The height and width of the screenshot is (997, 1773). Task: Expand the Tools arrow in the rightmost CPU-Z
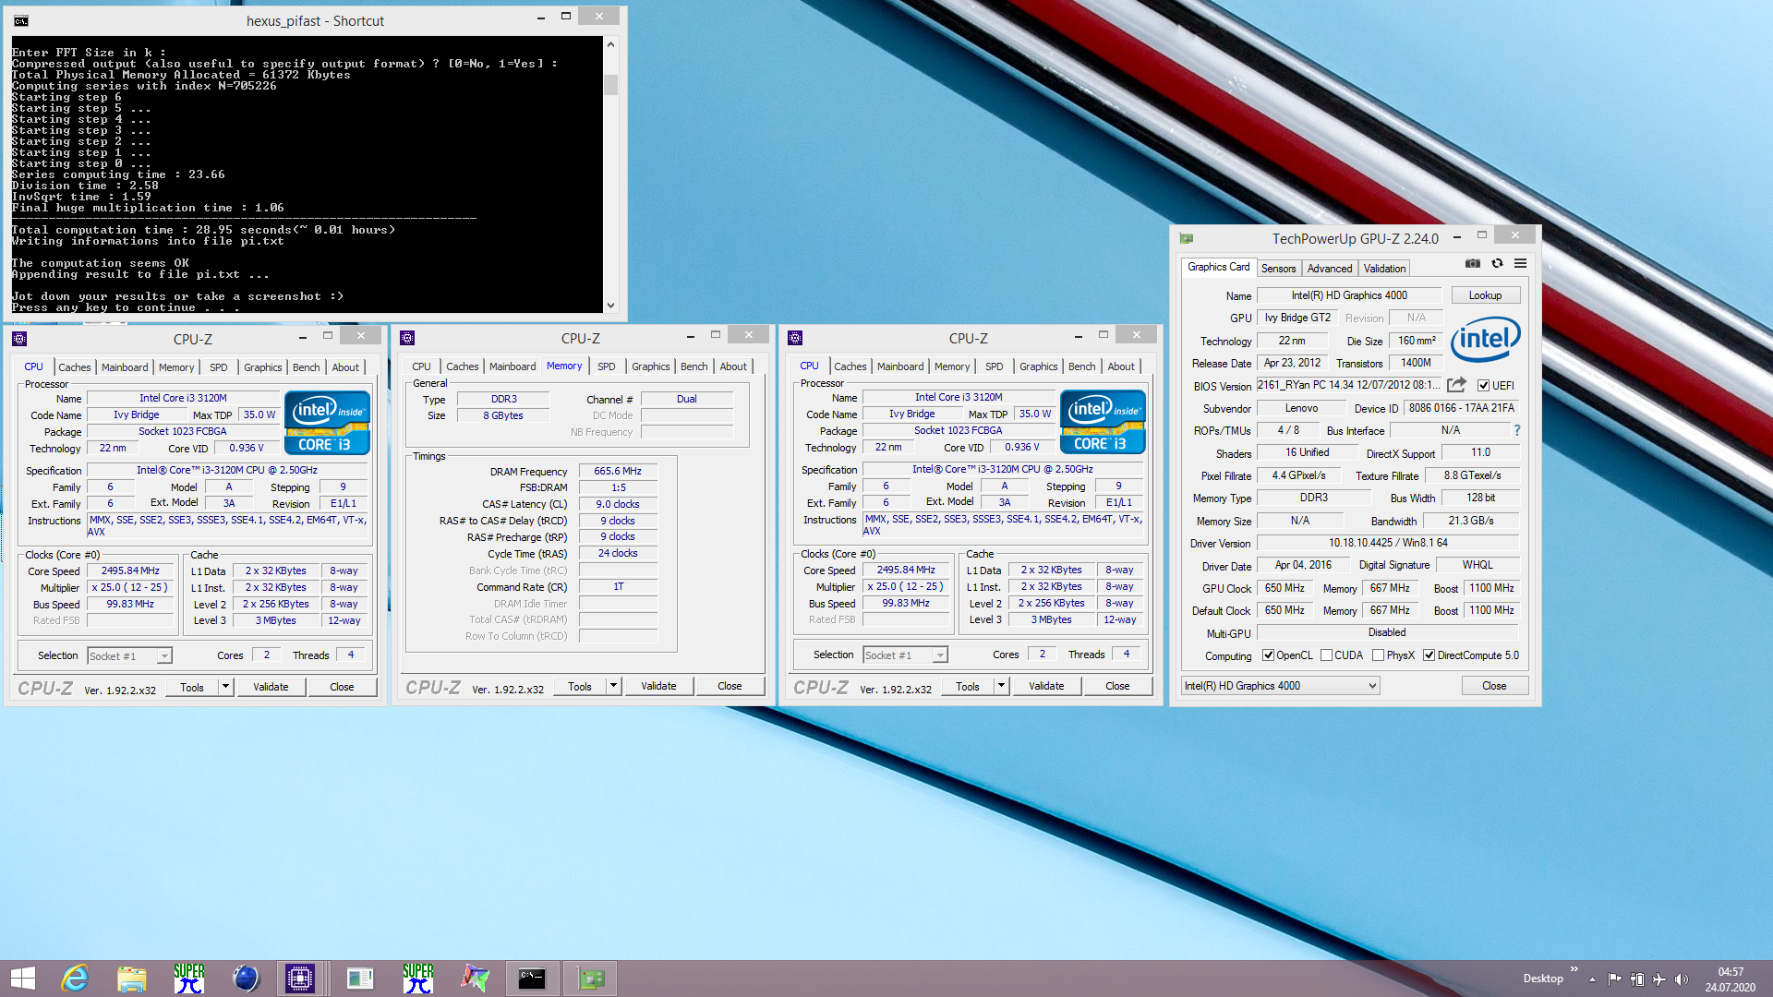1001,686
